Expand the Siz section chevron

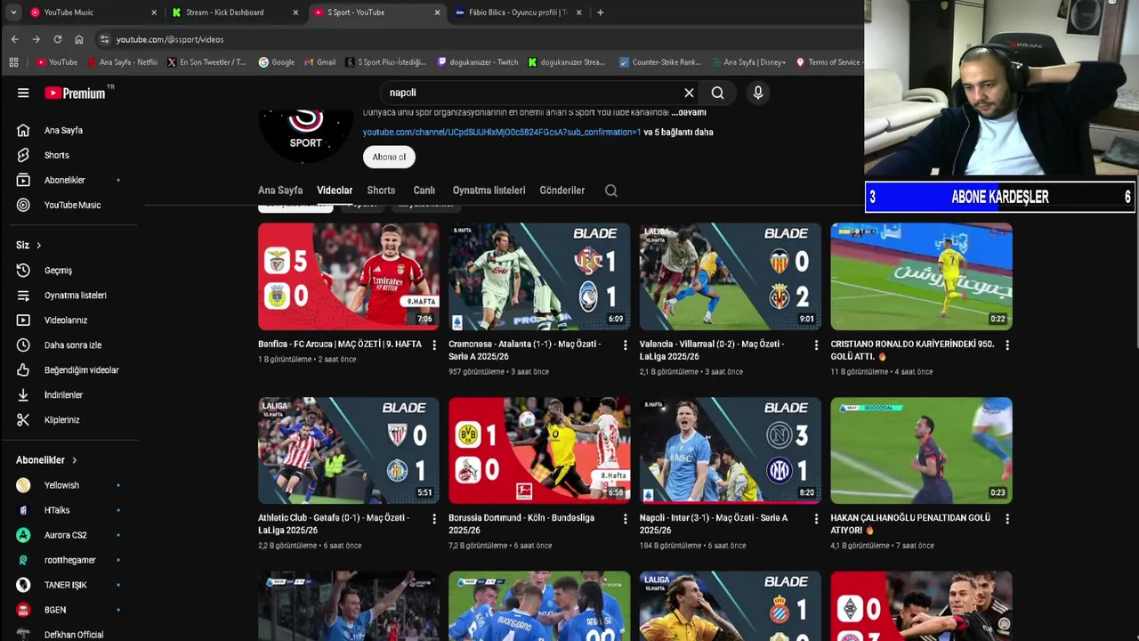(38, 245)
